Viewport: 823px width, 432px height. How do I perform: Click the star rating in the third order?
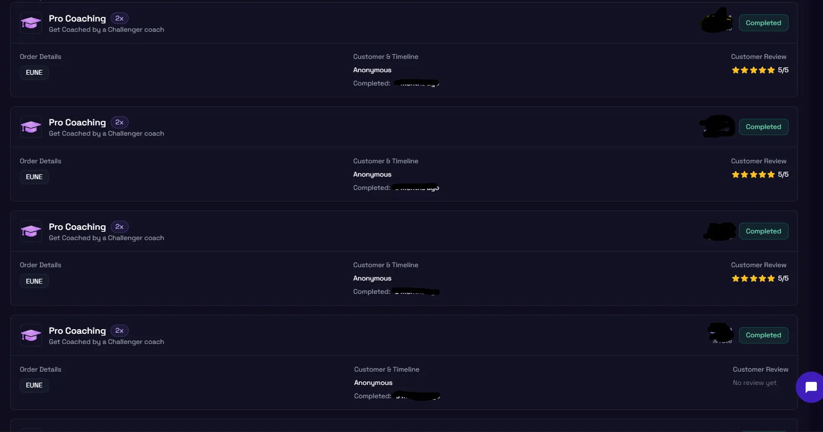tap(753, 278)
